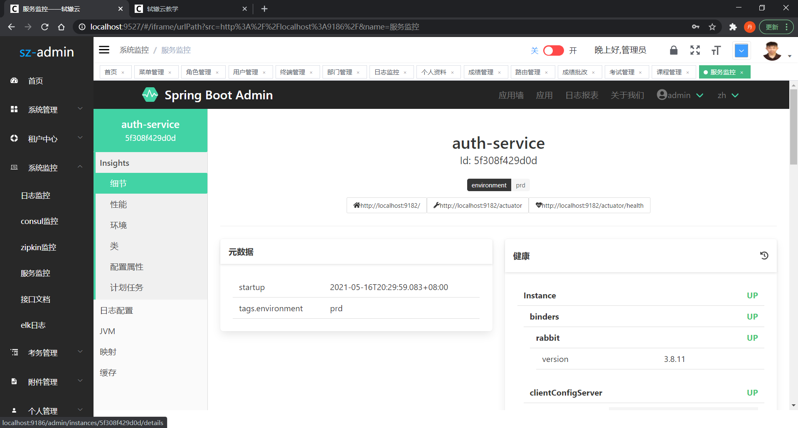The width and height of the screenshot is (798, 428).
Task: Close the 终端管理 tag
Action: (x=311, y=72)
